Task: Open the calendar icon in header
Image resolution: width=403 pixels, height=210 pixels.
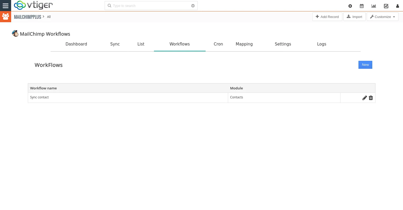Action: click(362, 6)
